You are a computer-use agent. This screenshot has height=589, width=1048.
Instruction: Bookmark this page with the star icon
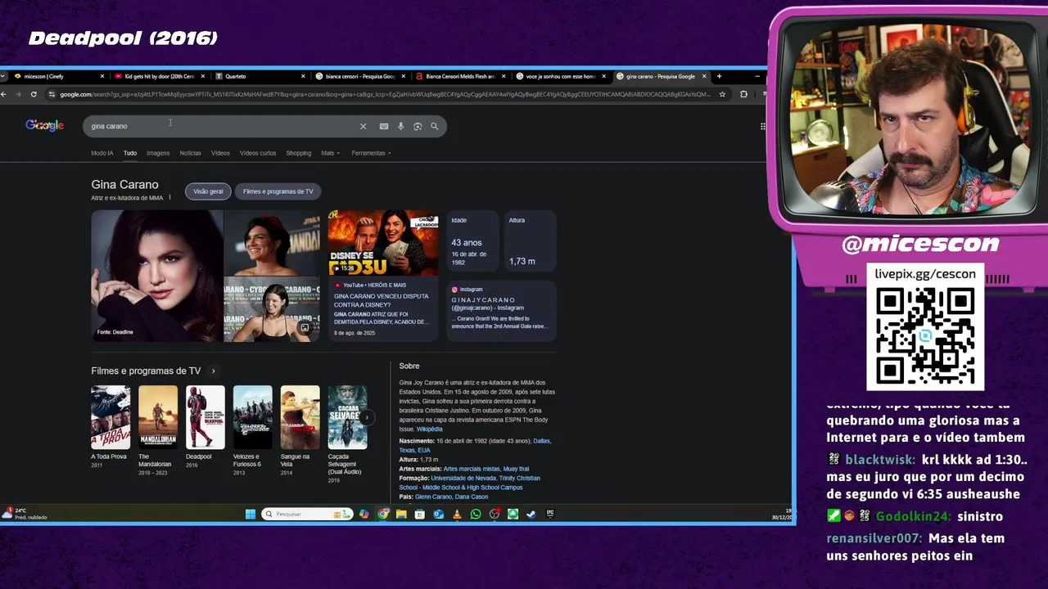[722, 94]
